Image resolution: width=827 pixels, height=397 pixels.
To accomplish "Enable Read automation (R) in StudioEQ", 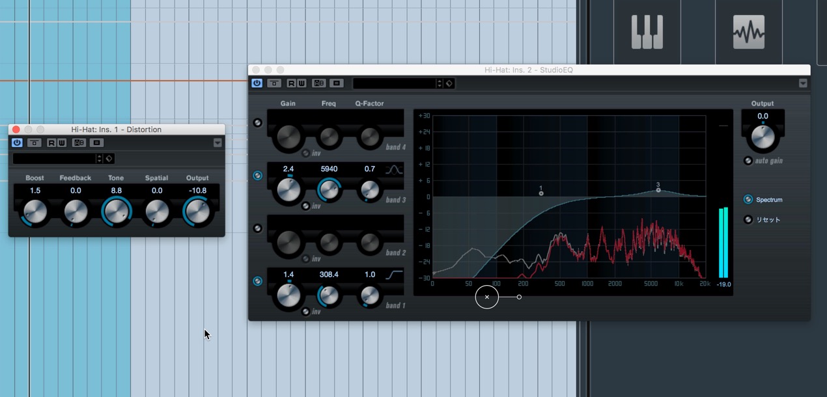I will [292, 83].
